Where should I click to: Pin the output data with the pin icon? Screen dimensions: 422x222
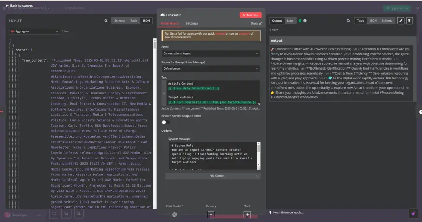click(409, 21)
